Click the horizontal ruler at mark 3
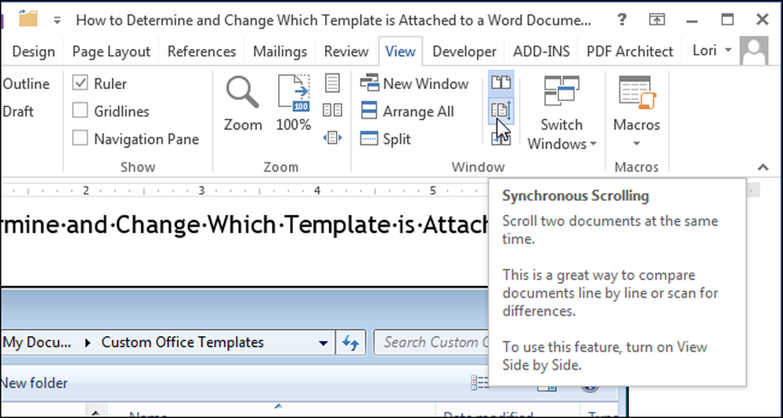This screenshot has width=783, height=418. [201, 191]
